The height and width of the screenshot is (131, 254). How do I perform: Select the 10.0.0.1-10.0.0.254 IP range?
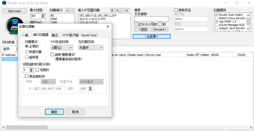[92, 19]
